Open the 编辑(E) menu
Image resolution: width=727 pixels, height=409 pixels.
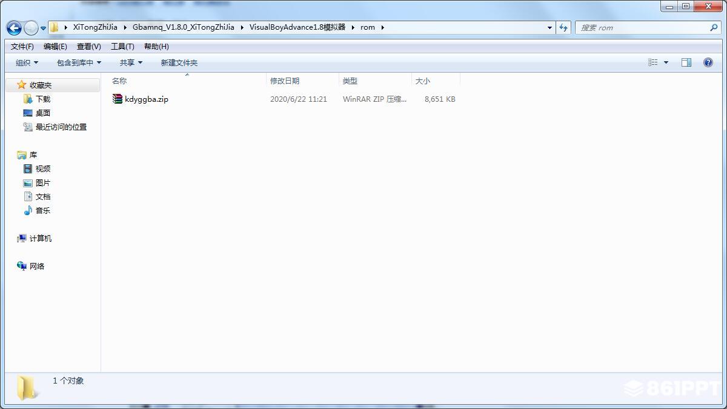click(x=55, y=47)
